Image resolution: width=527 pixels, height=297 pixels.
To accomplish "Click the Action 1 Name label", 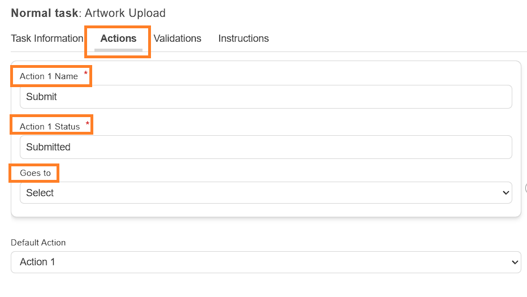I will pos(49,76).
